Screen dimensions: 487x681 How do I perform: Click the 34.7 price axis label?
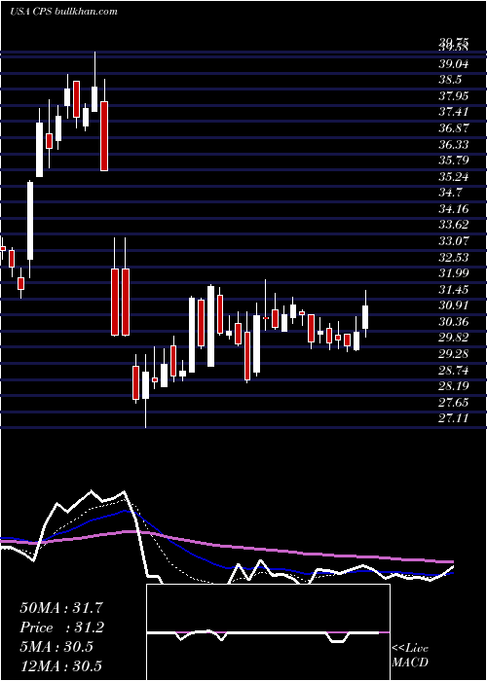click(x=450, y=193)
